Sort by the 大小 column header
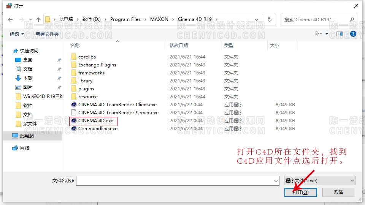365x205 pixels. tap(274, 46)
